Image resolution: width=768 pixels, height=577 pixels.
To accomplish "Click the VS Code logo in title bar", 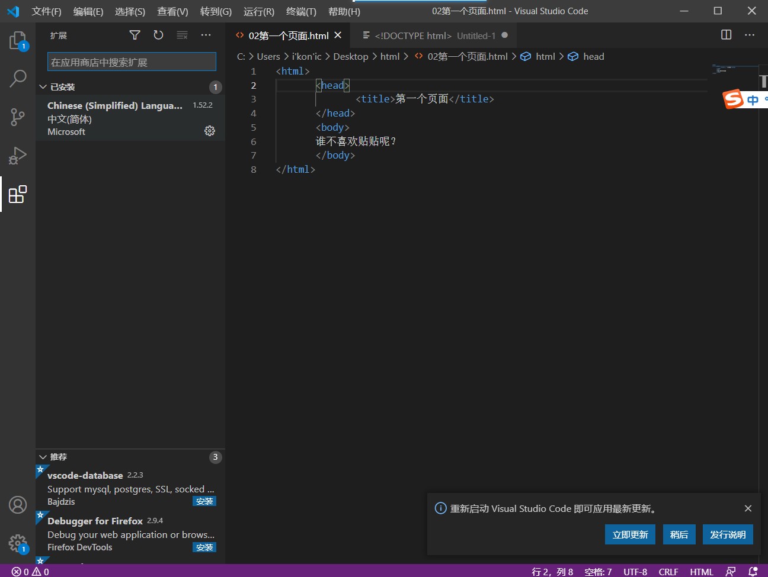I will pyautogui.click(x=13, y=11).
